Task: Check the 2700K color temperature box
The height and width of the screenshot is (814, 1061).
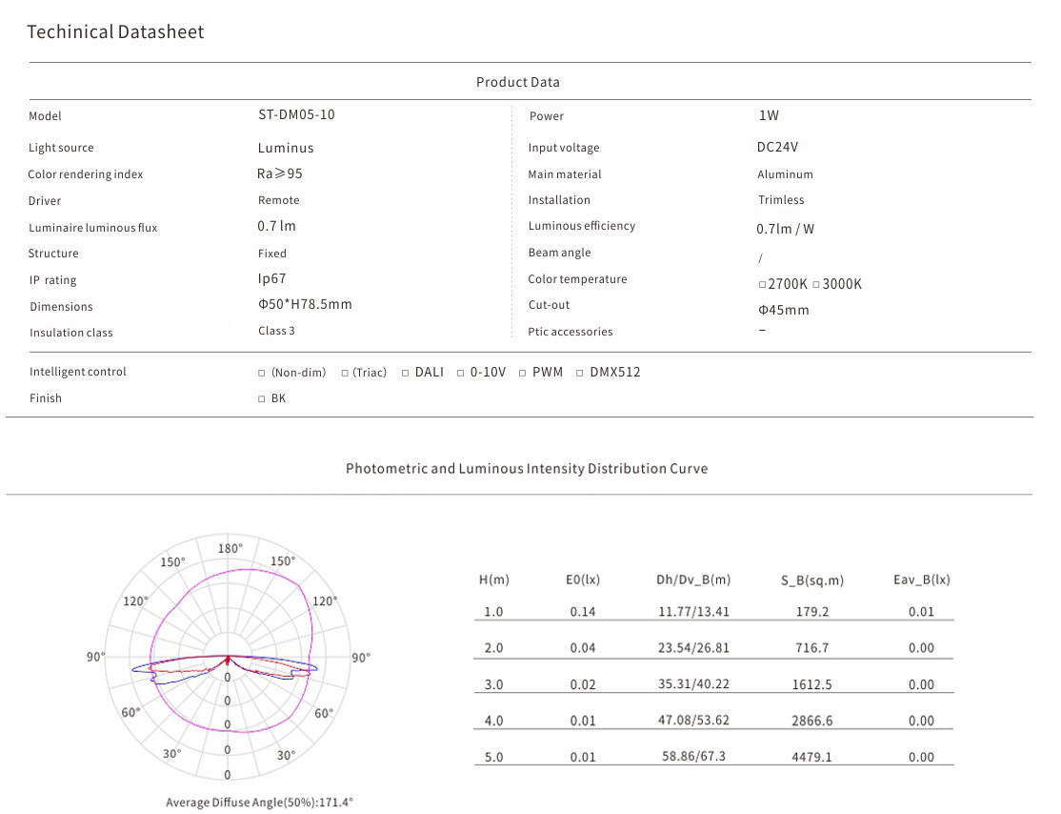Action: point(762,285)
